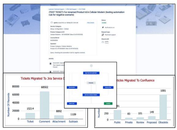Click the Ticket bar in tickets chart
Viewport: 177px width, 130px height.
click(30, 116)
